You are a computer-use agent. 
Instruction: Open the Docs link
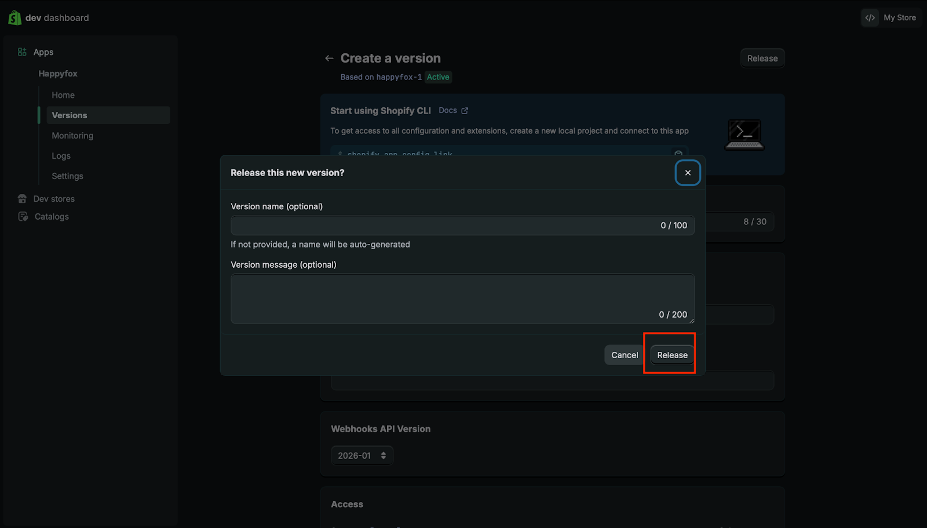(448, 111)
